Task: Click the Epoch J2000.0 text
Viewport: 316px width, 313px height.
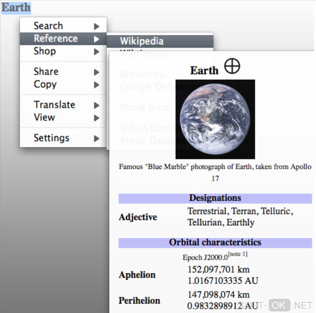Action: (205, 257)
